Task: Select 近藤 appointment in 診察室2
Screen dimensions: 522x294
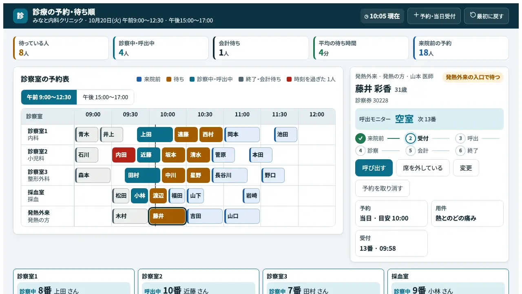Action: (148, 155)
